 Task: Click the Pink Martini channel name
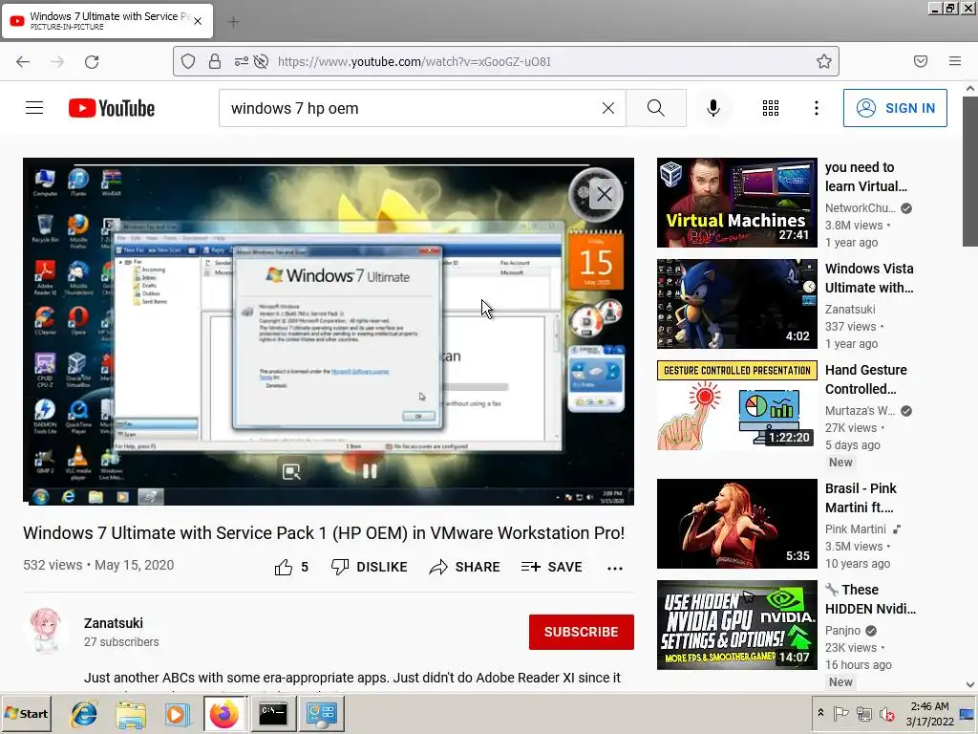(x=856, y=529)
